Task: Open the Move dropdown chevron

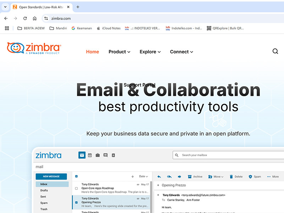Action: [x=221, y=176]
